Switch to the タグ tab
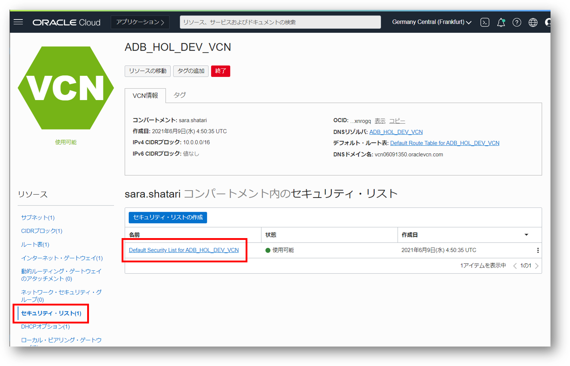Image resolution: width=570 pixels, height=366 pixels. 179,95
